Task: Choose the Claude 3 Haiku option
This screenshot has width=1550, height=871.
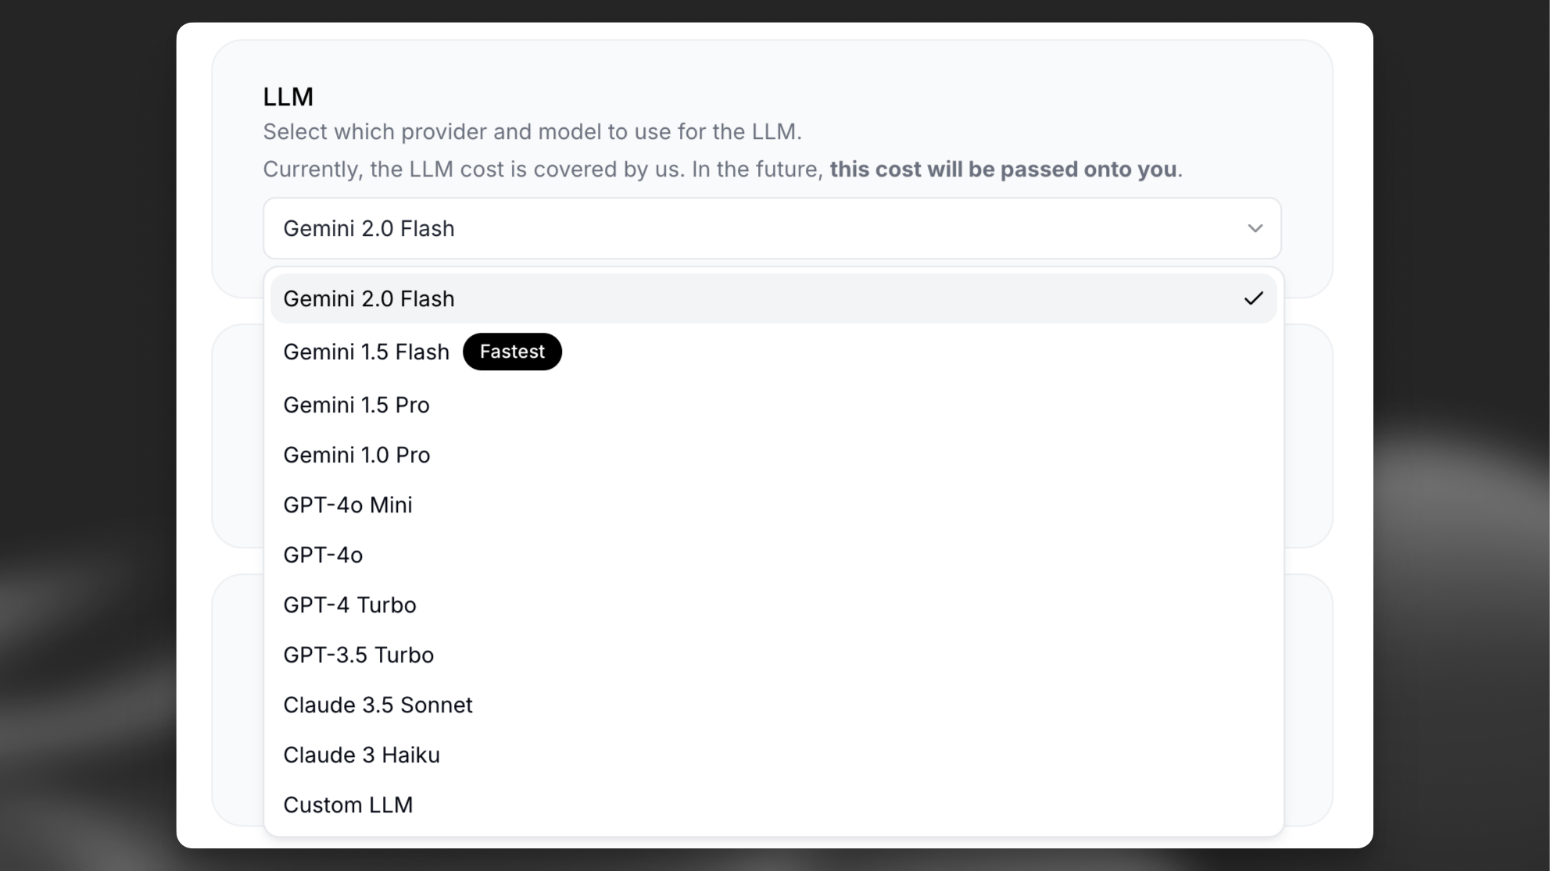Action: pyautogui.click(x=361, y=755)
